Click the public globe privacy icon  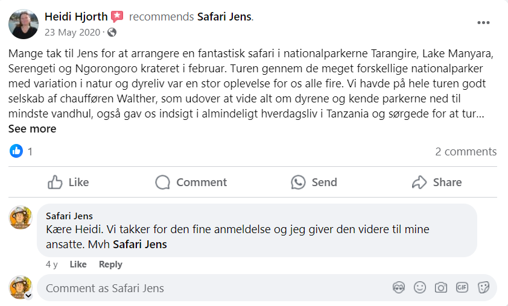coord(112,33)
